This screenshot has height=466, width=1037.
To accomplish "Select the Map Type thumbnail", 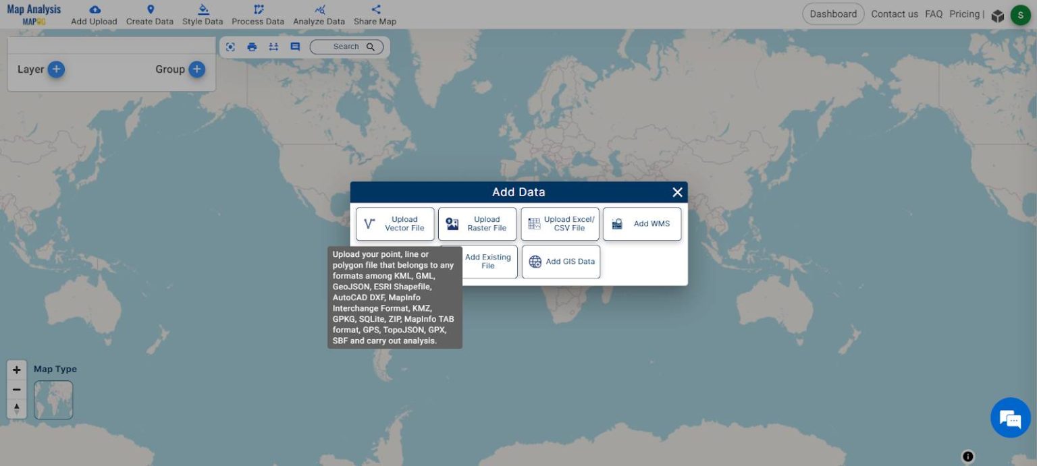I will (x=53, y=400).
